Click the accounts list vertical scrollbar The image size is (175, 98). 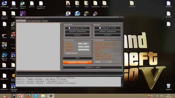pyautogui.click(x=61, y=47)
